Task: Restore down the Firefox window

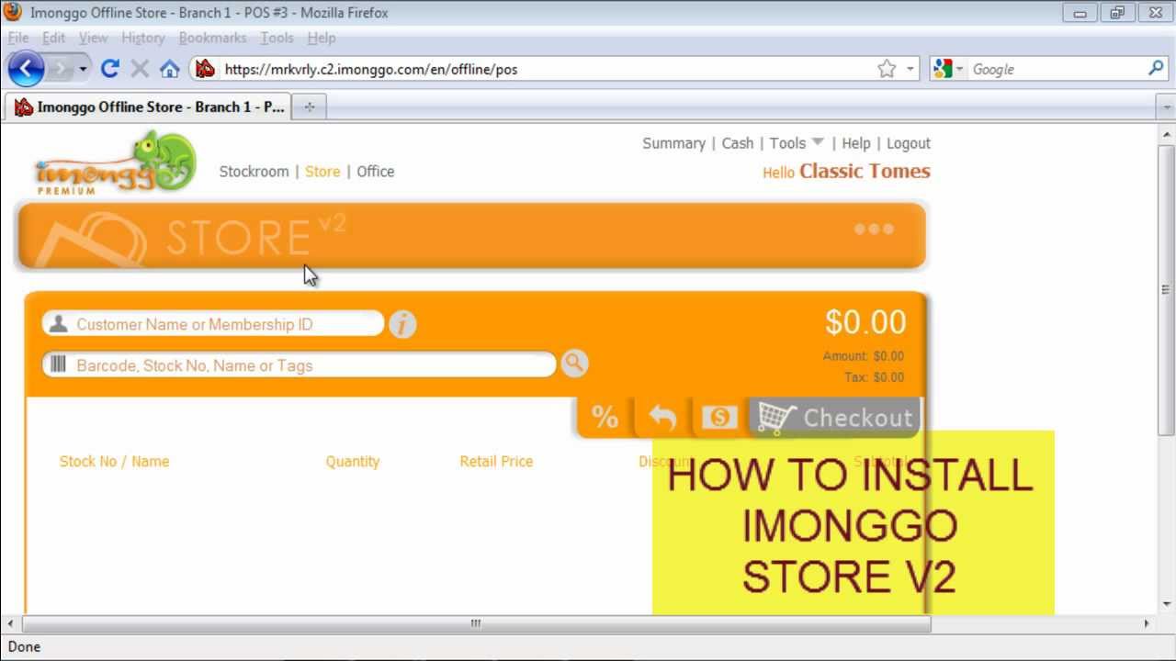Action: (x=1116, y=13)
